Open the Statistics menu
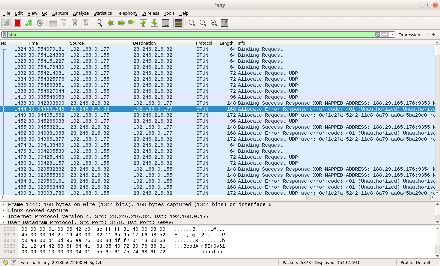The height and width of the screenshot is (266, 440). (103, 13)
